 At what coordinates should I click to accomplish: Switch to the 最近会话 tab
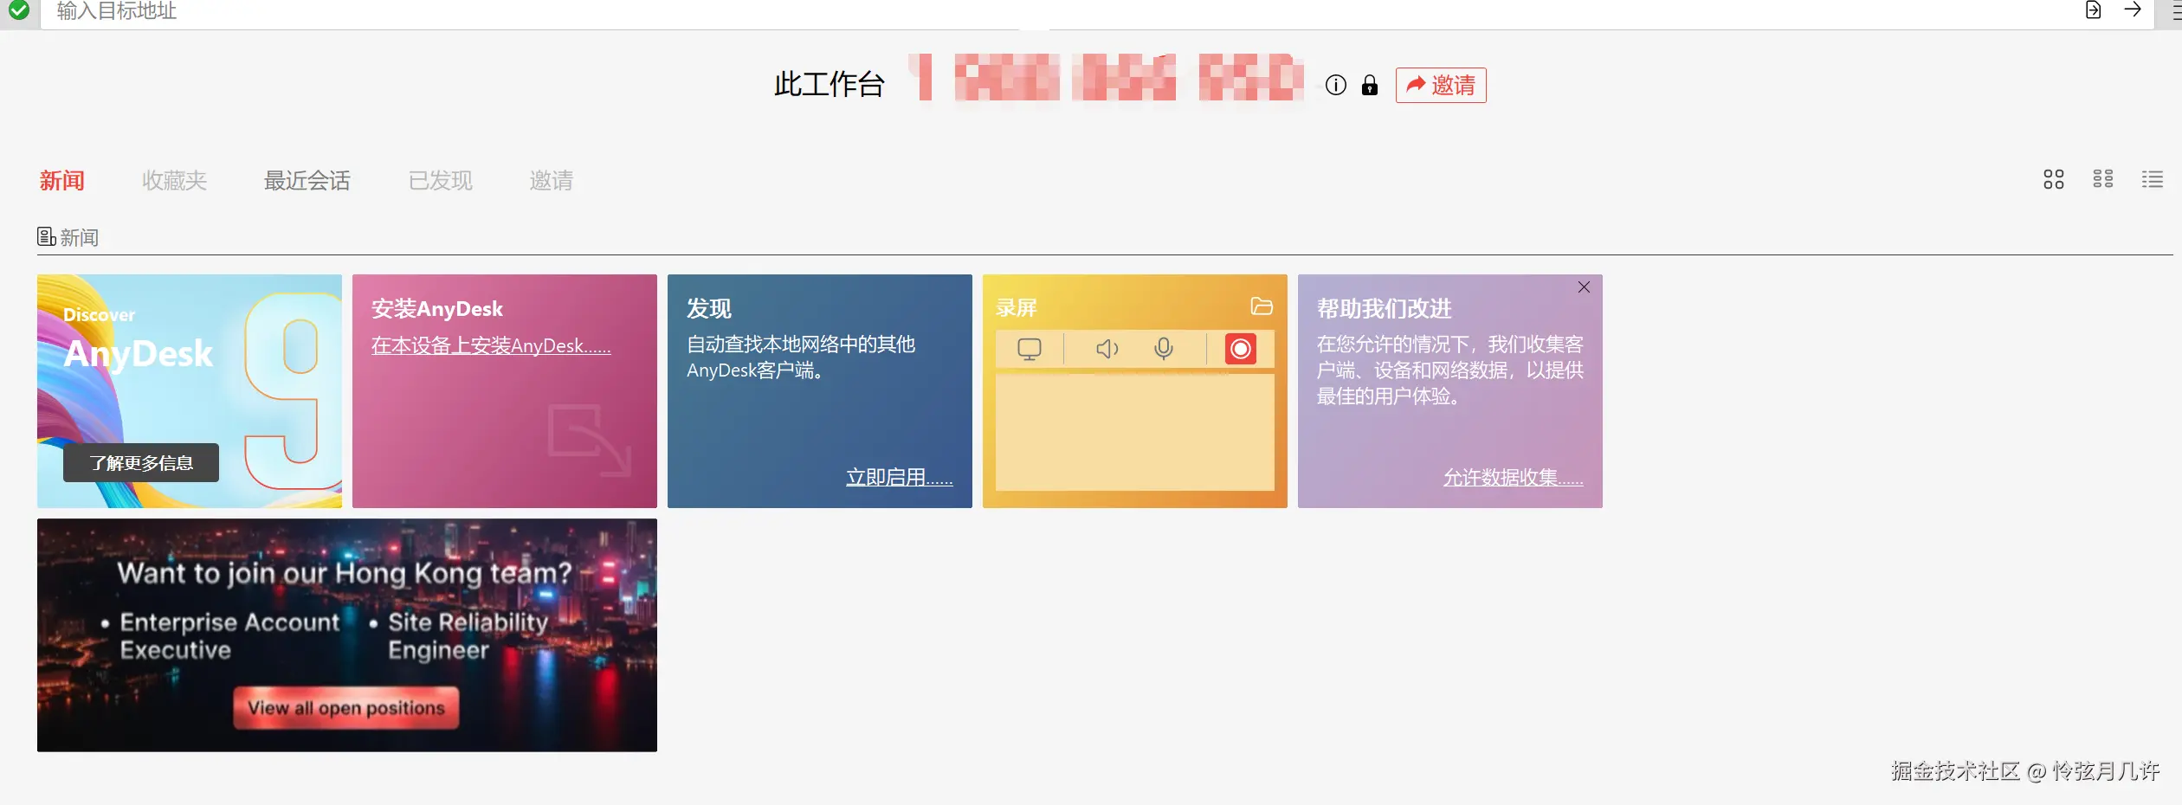[x=307, y=180]
